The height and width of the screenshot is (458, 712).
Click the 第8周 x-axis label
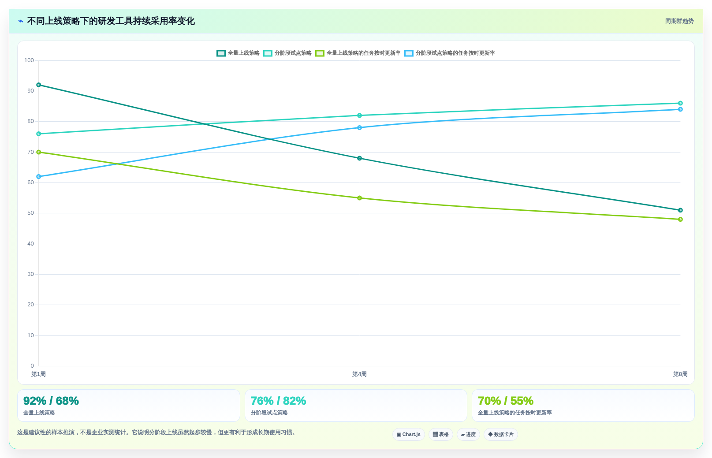(x=680, y=374)
